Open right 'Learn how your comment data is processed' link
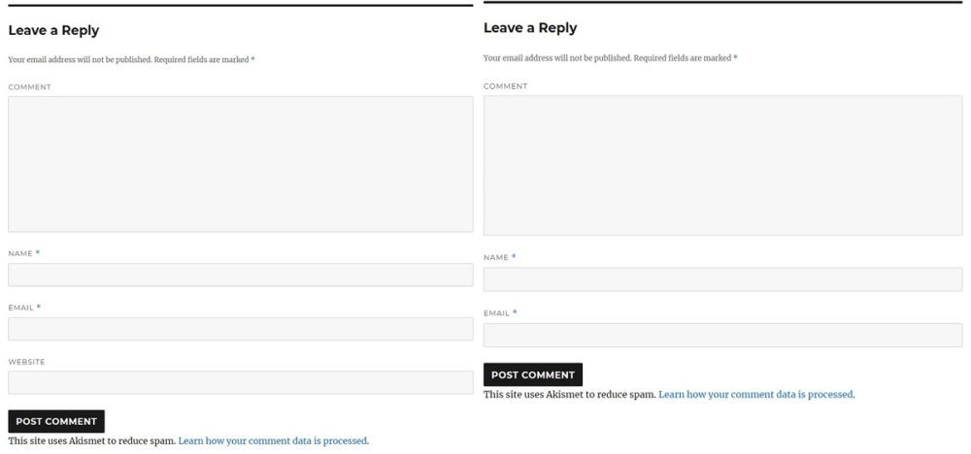The height and width of the screenshot is (454, 971). click(x=756, y=394)
